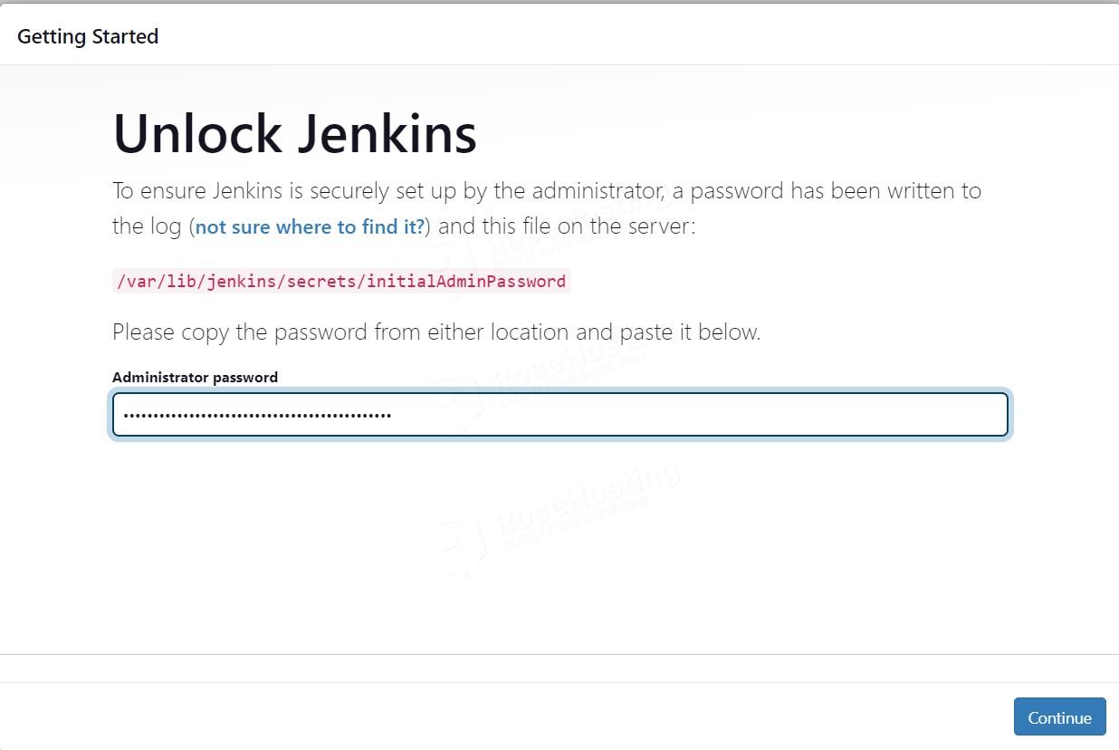Click the hyperlink inside the setup instructions
1119x750 pixels.
point(309,226)
